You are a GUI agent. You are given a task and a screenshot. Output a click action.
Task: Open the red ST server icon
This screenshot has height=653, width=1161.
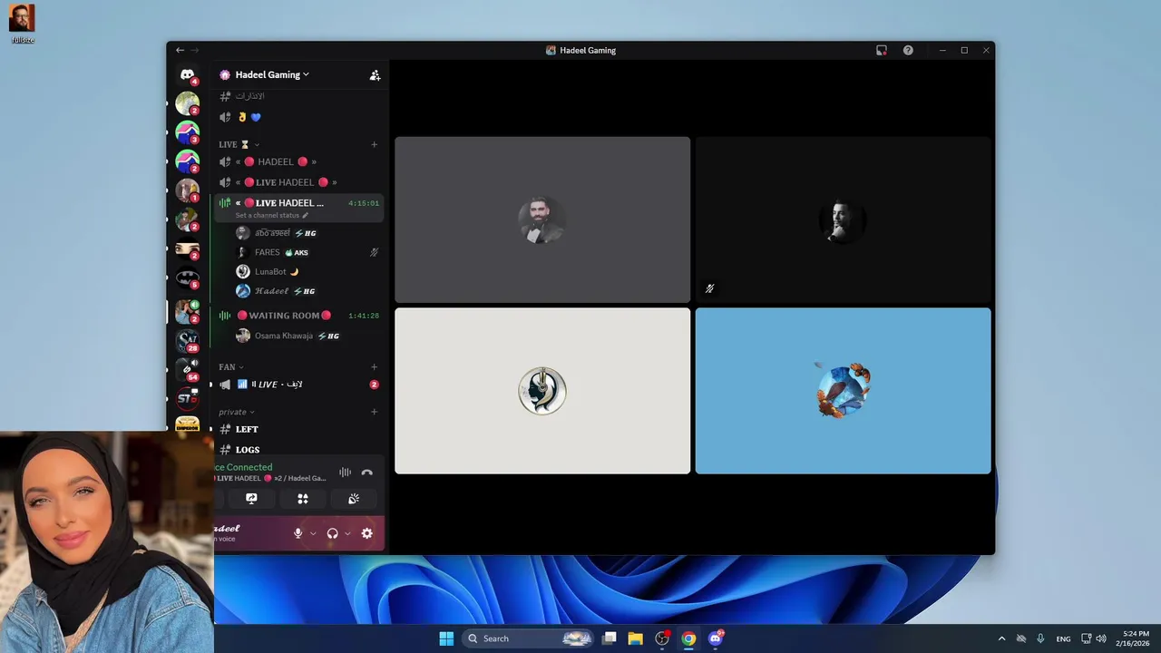pyautogui.click(x=187, y=398)
